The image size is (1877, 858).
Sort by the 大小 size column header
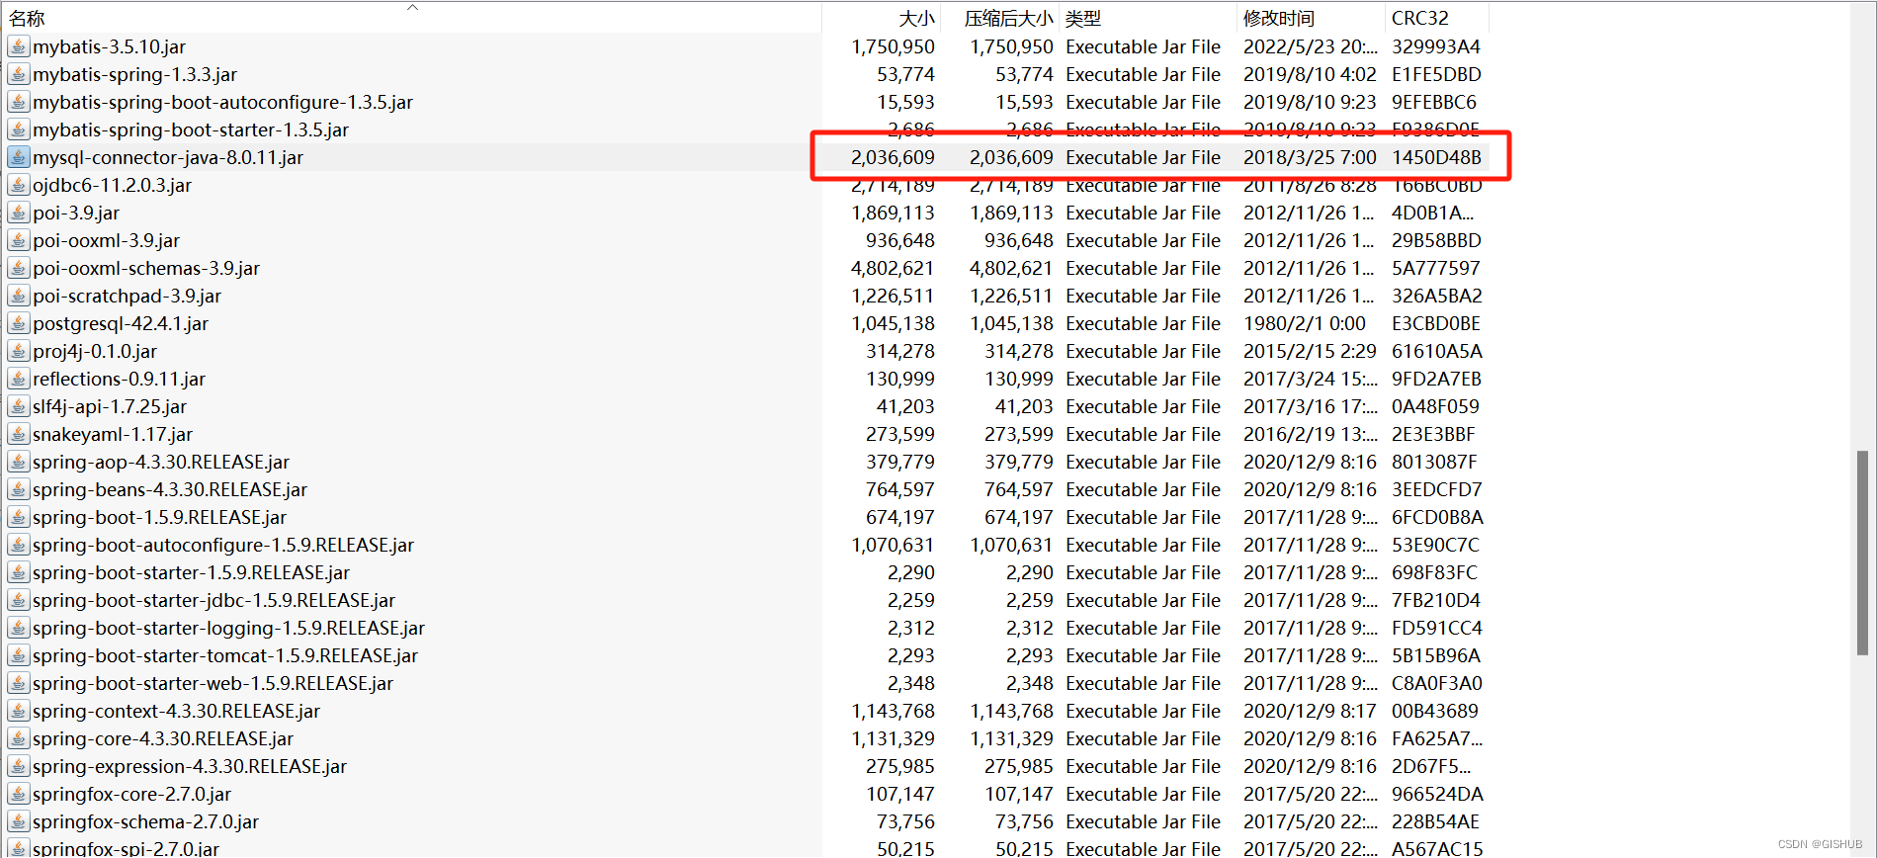coord(916,18)
